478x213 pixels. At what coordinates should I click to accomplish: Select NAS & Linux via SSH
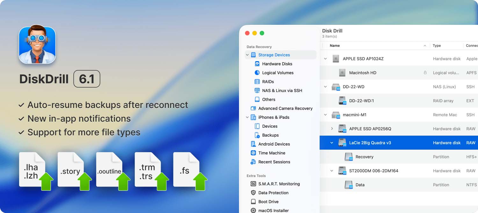[x=257, y=90]
